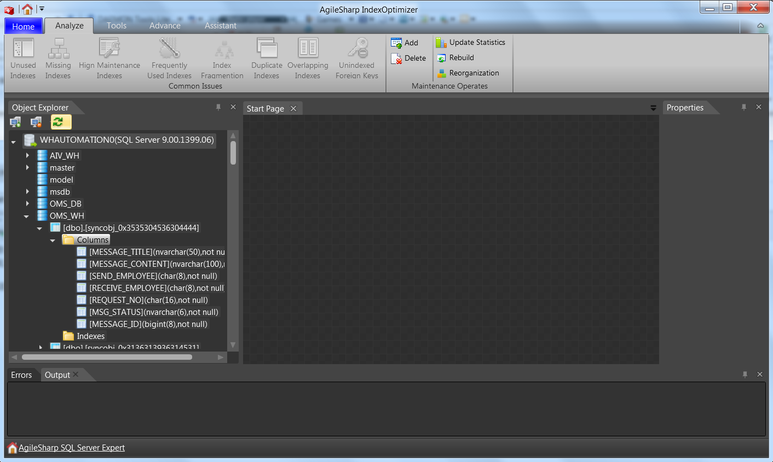This screenshot has height=462, width=773.
Task: Close the Start Page tab
Action: 293,108
